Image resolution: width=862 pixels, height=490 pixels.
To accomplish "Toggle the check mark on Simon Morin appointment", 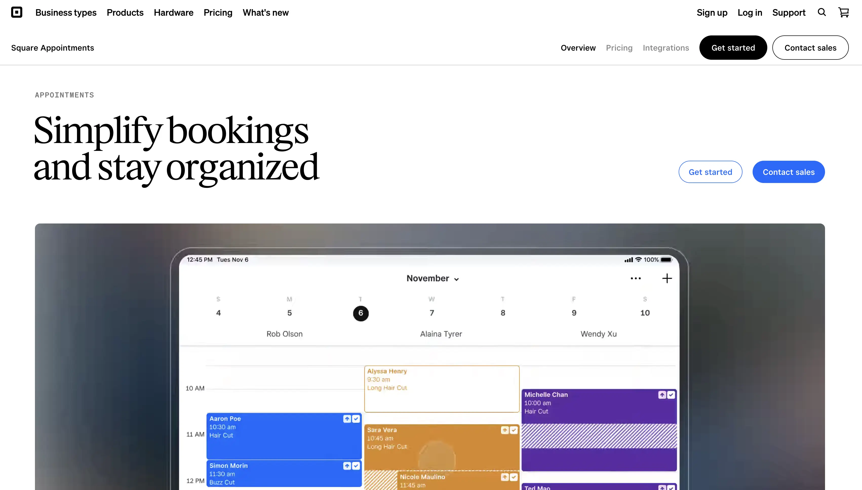I will (x=356, y=466).
